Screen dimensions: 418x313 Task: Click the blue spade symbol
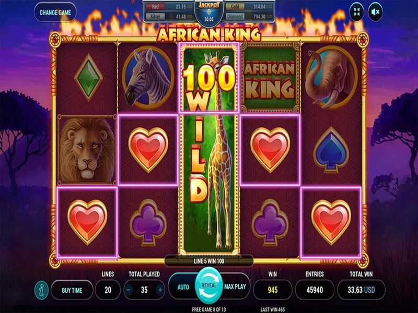[331, 150]
